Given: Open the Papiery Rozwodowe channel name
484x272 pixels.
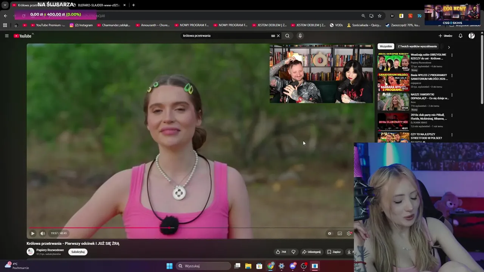Looking at the screenshot, I should [x=50, y=250].
